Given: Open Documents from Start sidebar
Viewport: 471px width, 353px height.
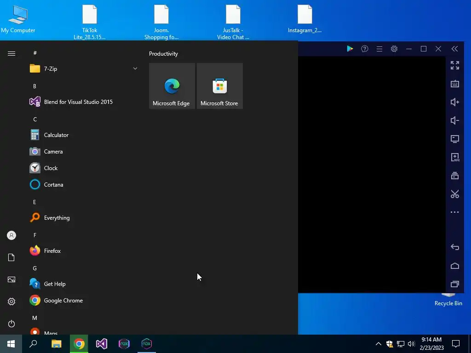Looking at the screenshot, I should 11,257.
